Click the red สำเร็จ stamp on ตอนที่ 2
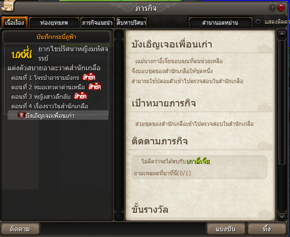This screenshot has height=237, width=290. (x=95, y=86)
